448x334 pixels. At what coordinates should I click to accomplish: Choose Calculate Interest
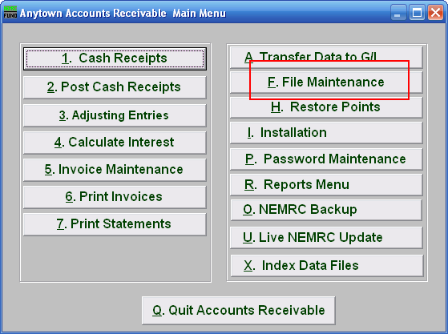tap(115, 143)
